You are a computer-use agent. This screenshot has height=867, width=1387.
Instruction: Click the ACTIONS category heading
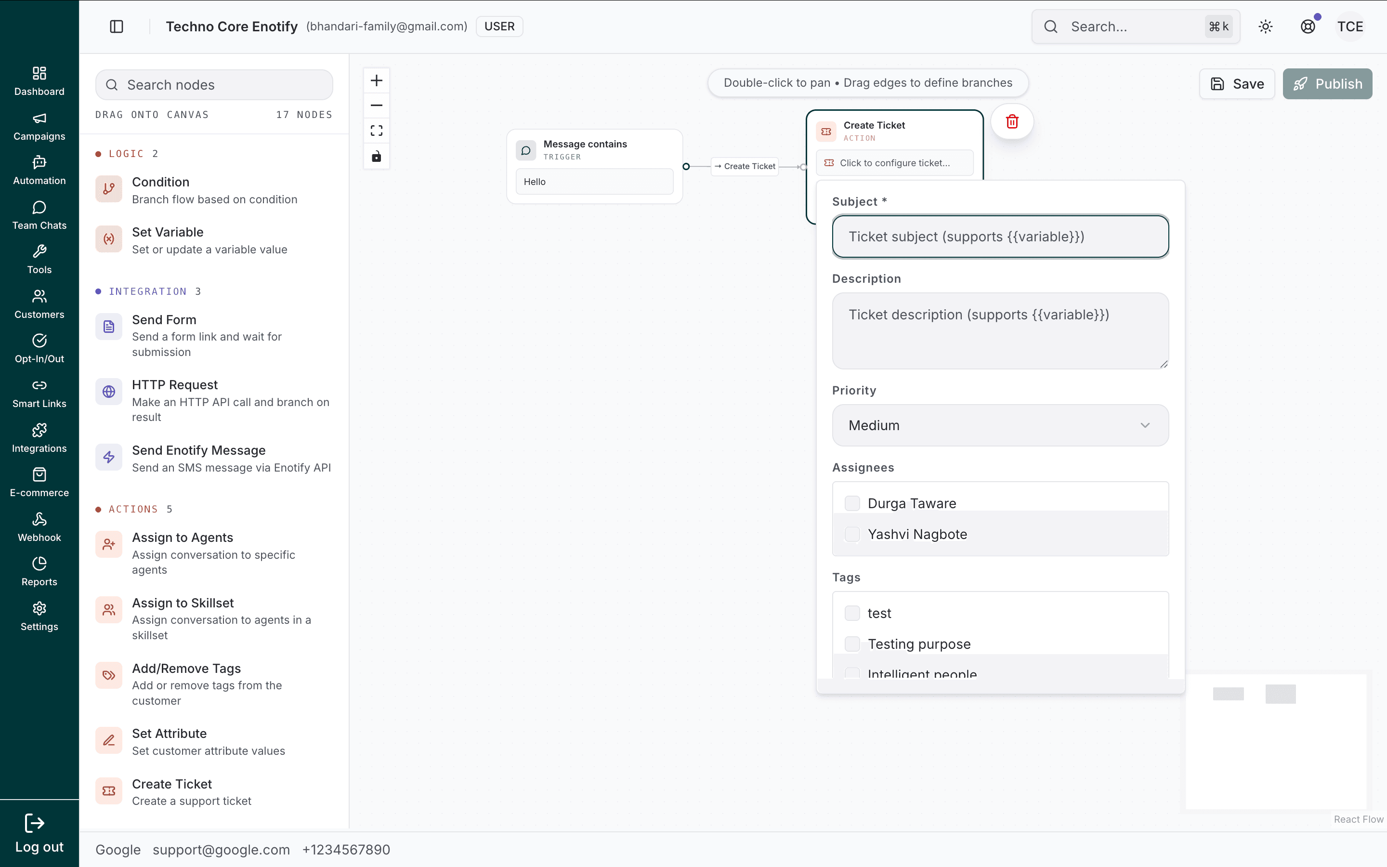pyautogui.click(x=133, y=509)
